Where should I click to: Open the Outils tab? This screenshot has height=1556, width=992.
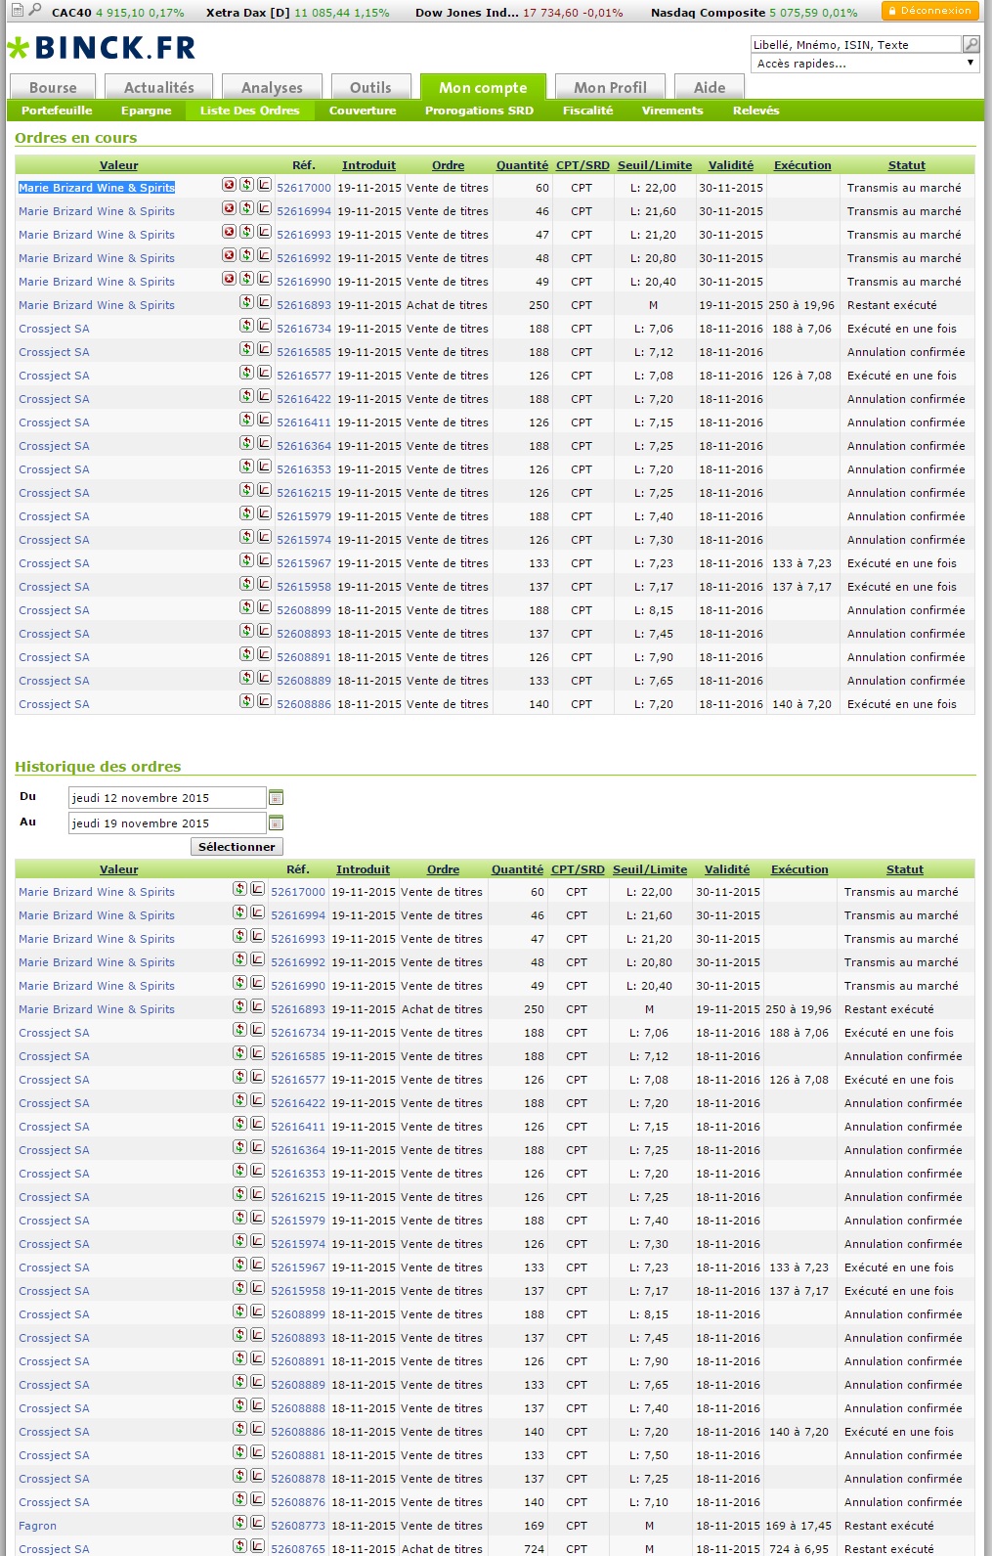point(370,87)
